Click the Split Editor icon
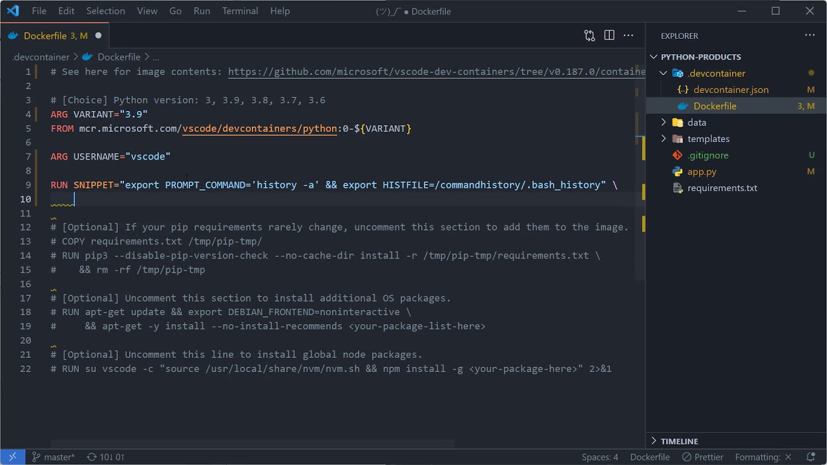This screenshot has height=465, width=827. tap(609, 36)
